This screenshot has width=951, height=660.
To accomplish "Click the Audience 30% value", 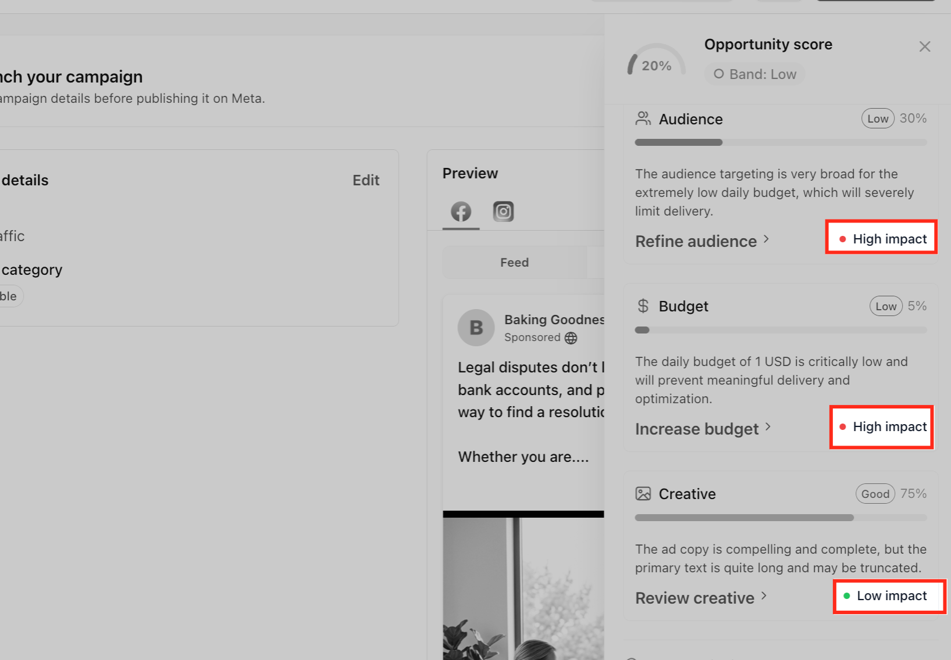I will pyautogui.click(x=913, y=119).
